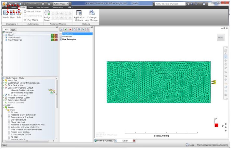Open the quick access toolbar customize arrow

pyautogui.click(x=70, y=4)
